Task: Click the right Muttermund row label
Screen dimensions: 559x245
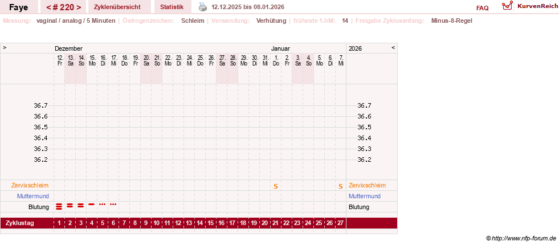Action: point(365,196)
